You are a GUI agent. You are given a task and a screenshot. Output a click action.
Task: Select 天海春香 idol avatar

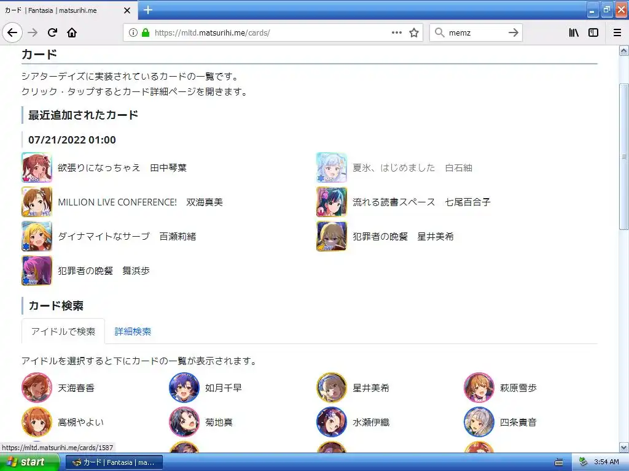[x=36, y=388]
